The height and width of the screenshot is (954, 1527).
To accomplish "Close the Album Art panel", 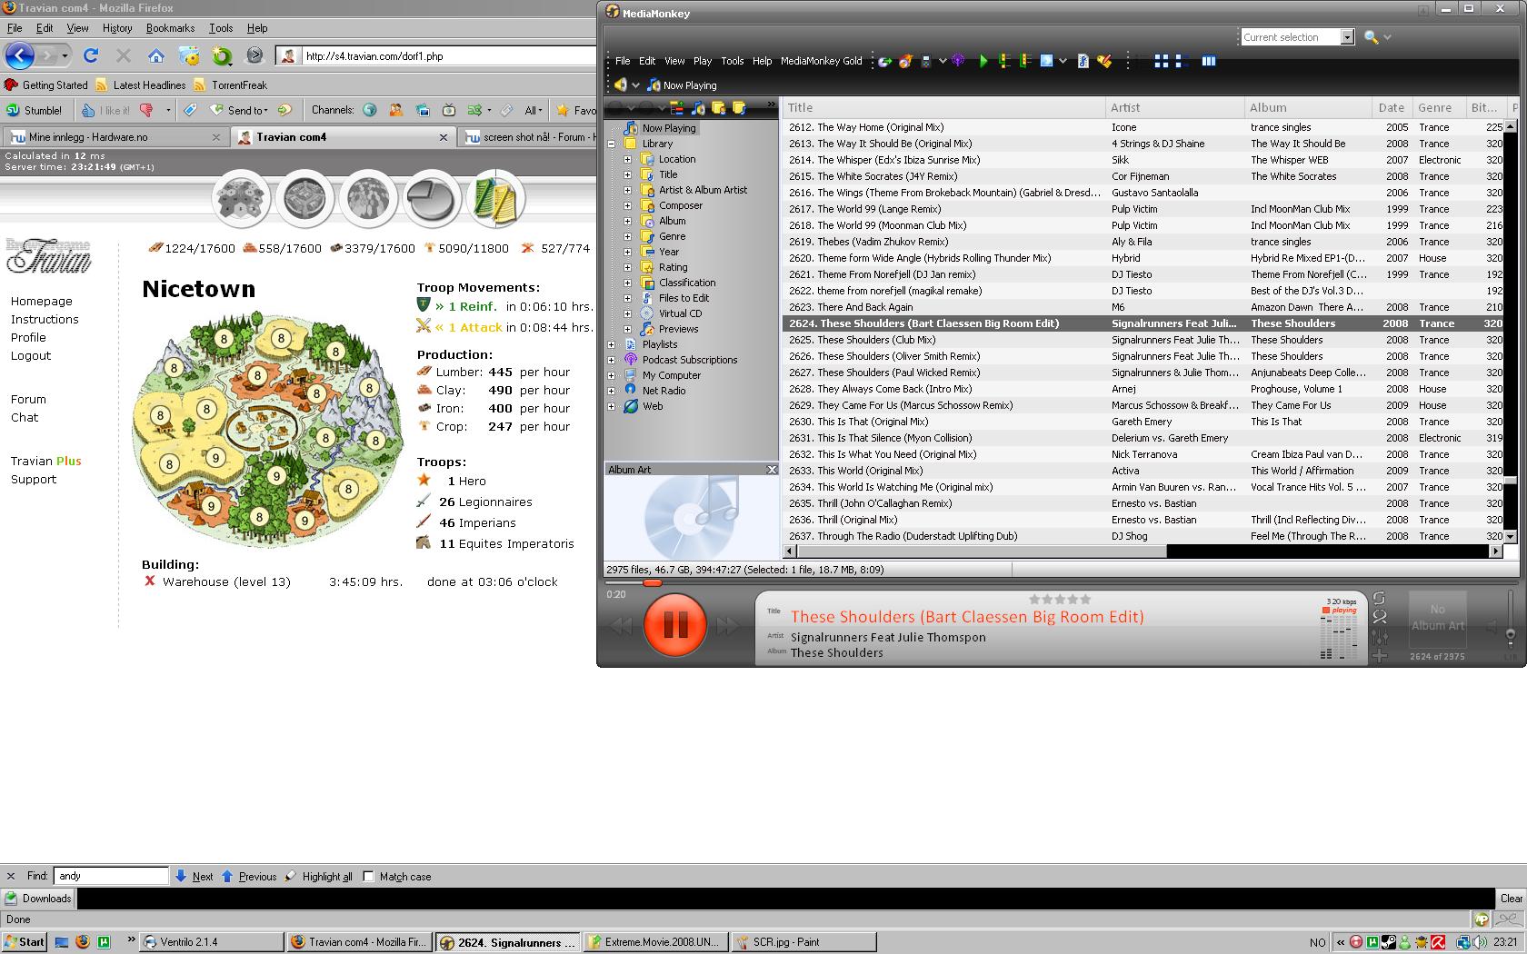I will [772, 470].
